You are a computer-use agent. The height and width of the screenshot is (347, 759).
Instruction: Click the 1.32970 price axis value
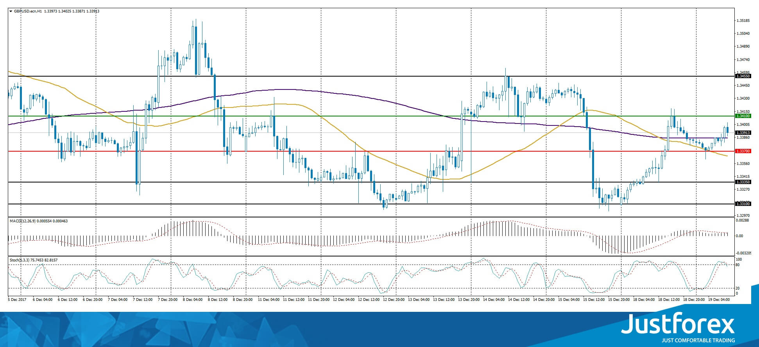click(743, 215)
